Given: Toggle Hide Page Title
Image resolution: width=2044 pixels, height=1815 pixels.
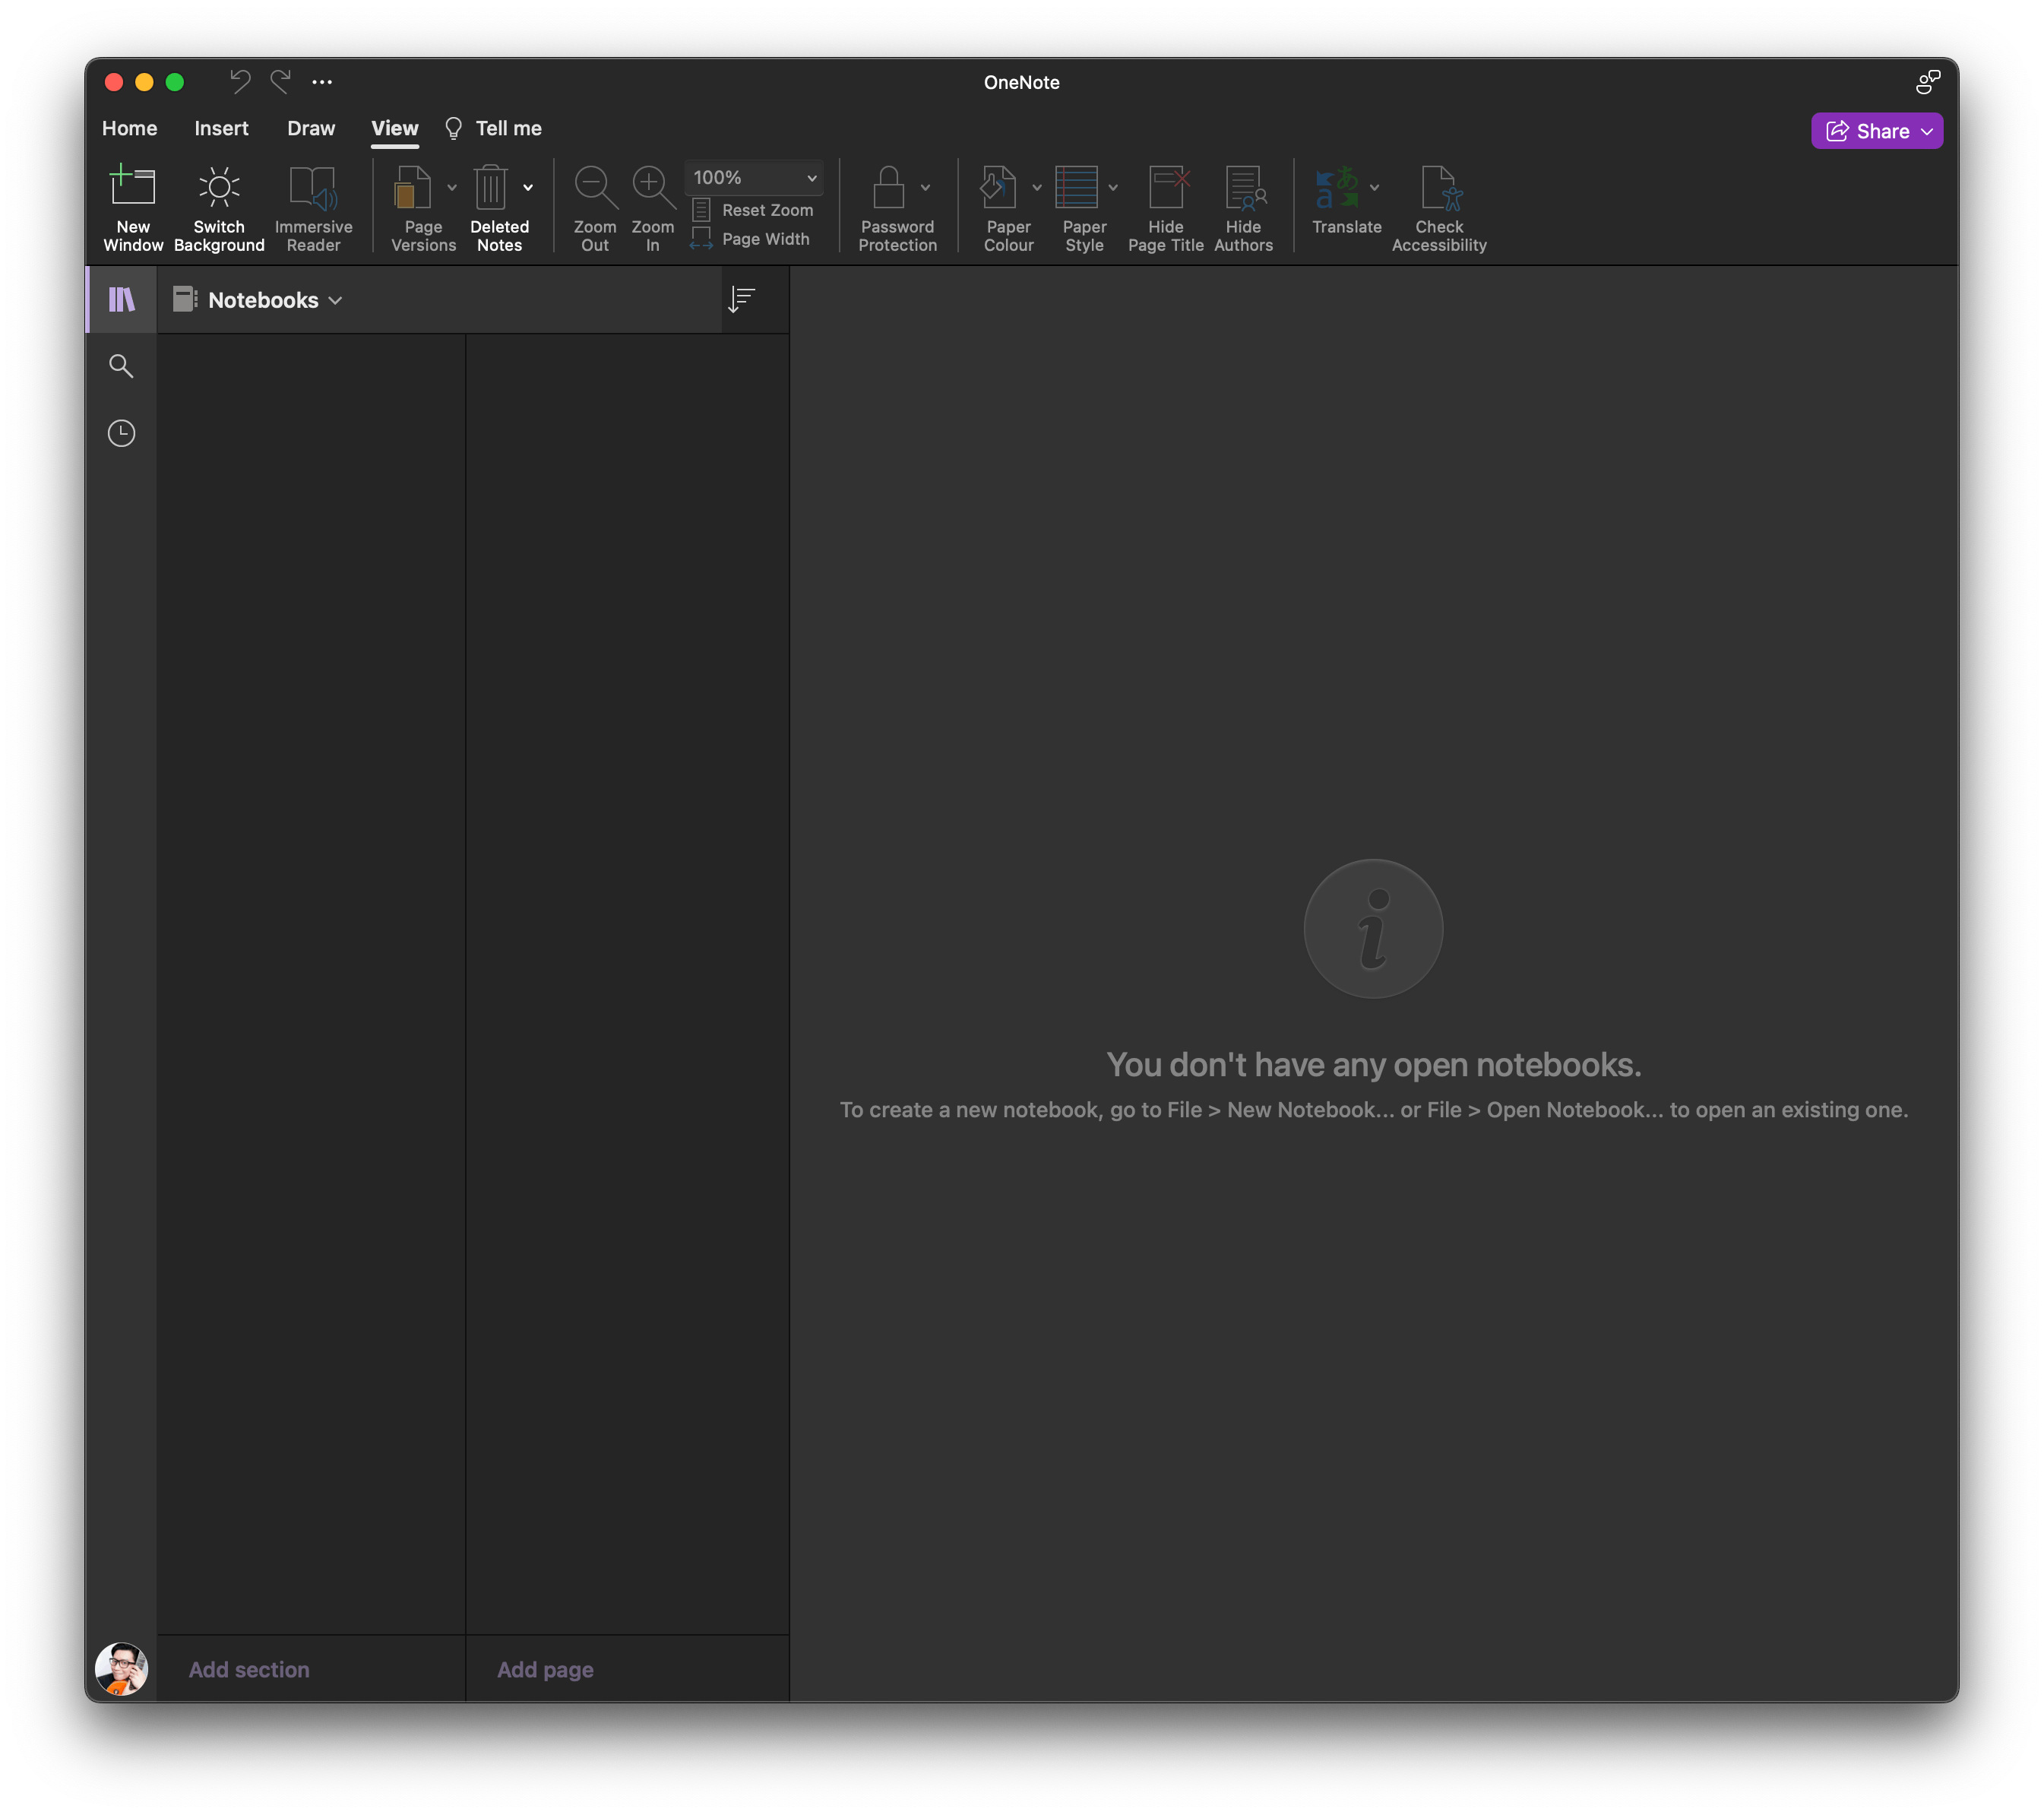Looking at the screenshot, I should [x=1165, y=188].
